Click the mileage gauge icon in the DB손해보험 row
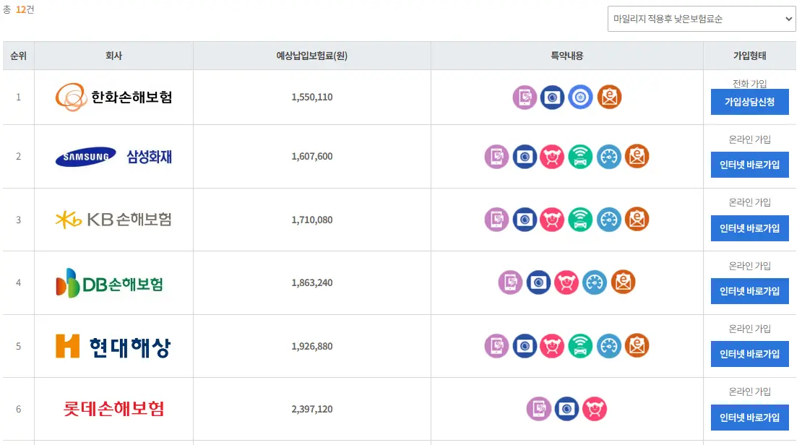 pyautogui.click(x=595, y=282)
